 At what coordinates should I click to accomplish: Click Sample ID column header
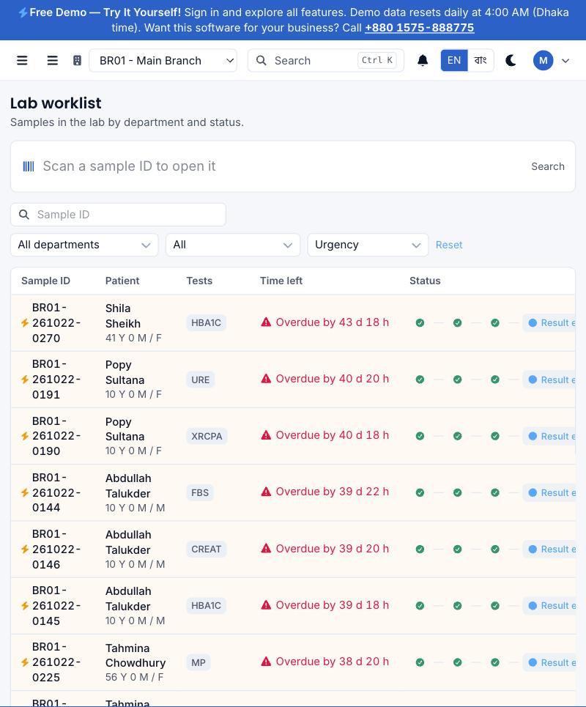[45, 281]
